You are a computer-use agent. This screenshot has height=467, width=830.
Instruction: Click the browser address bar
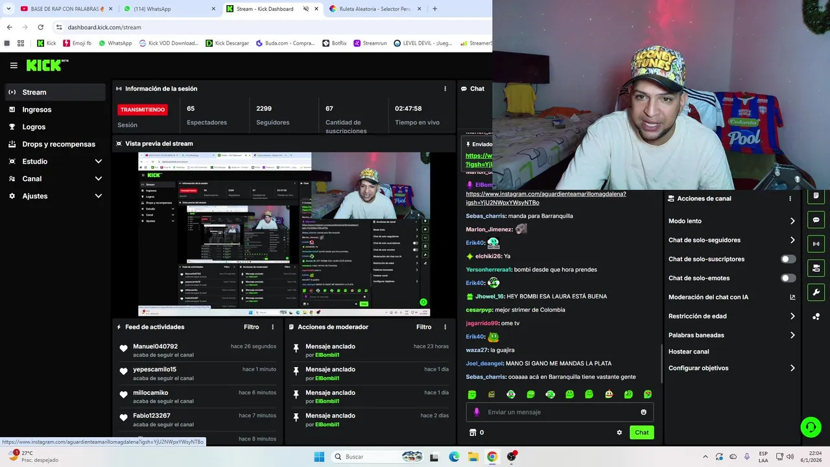pyautogui.click(x=272, y=27)
